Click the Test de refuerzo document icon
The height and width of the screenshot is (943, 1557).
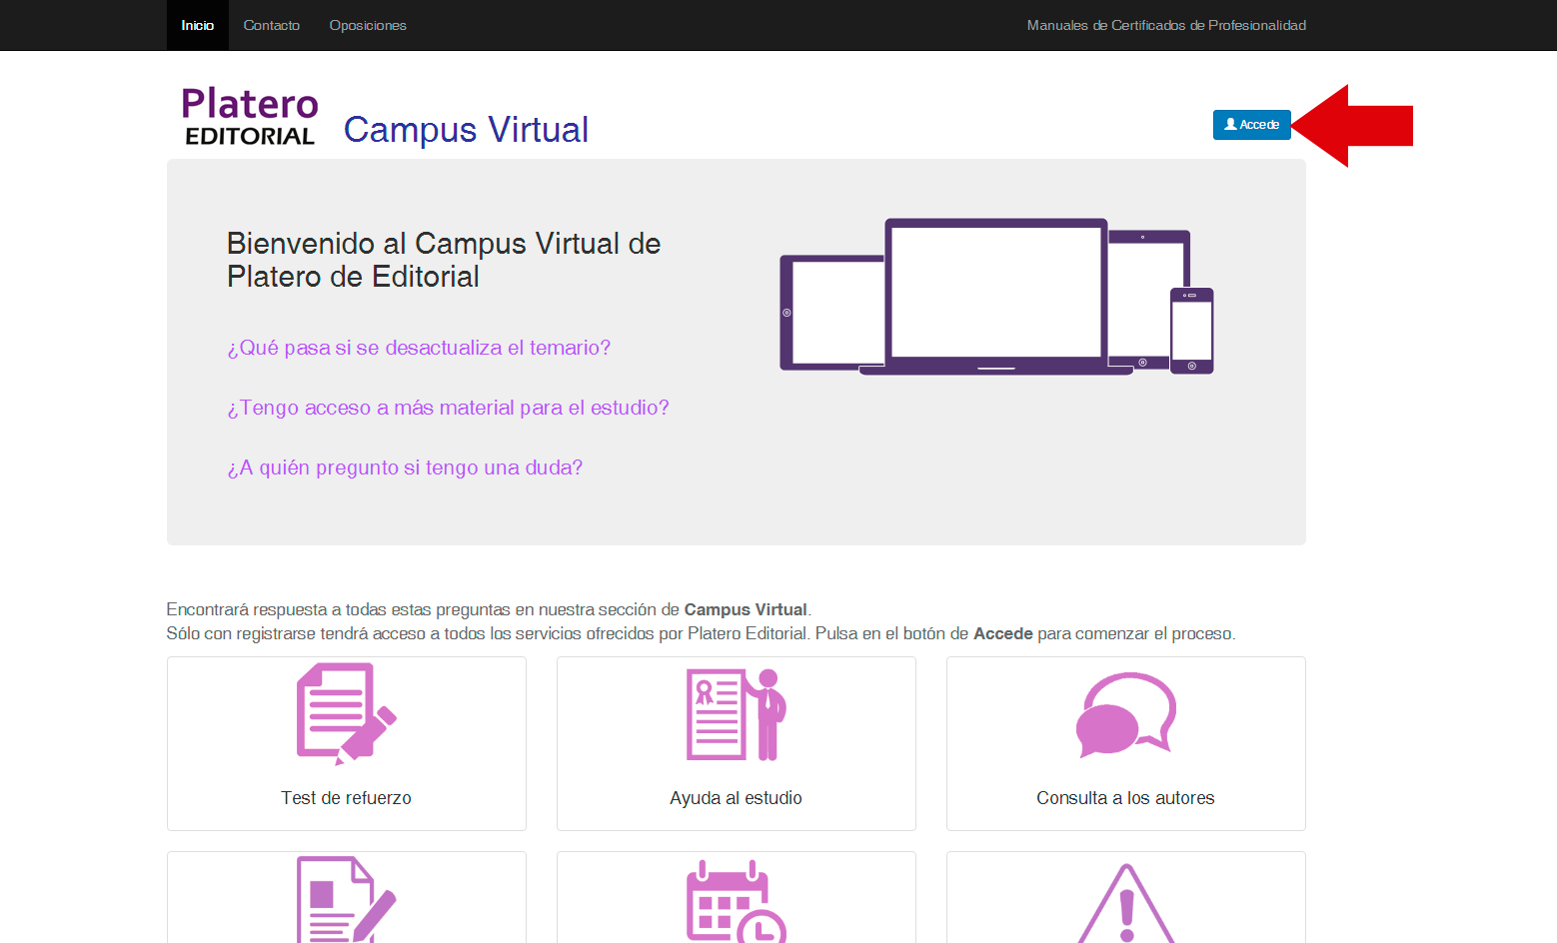coord(347,714)
